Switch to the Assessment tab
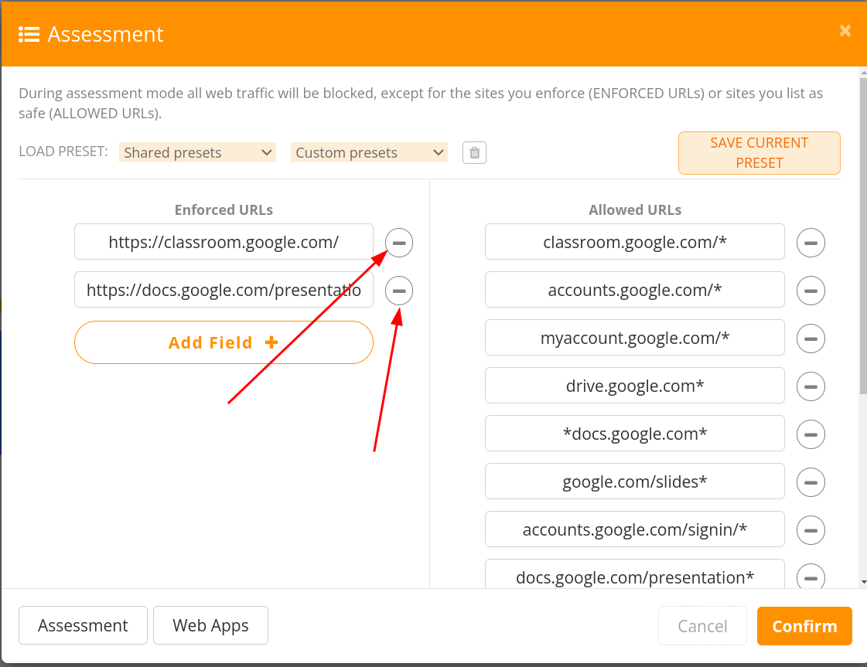867x667 pixels. 83,625
